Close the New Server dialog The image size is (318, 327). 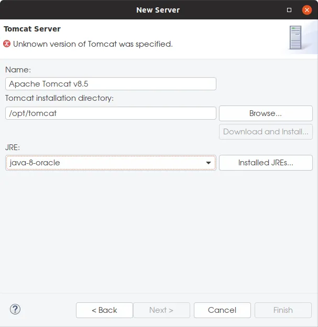tap(307, 10)
